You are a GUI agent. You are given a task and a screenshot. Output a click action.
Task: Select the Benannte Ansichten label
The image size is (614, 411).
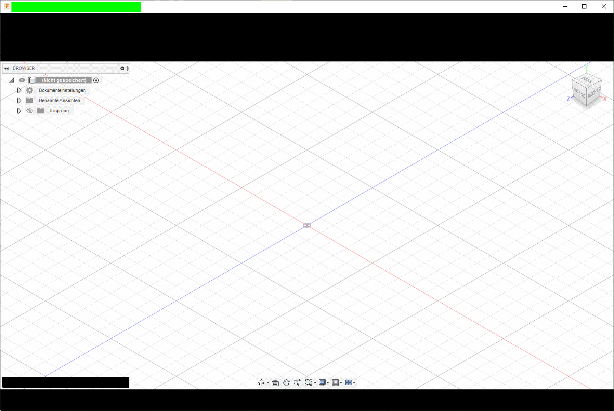[x=59, y=100]
